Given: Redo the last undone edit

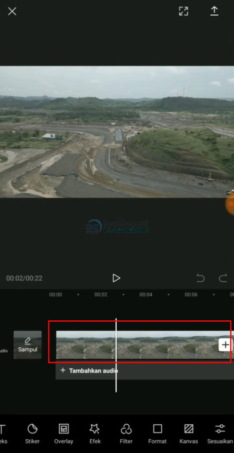Looking at the screenshot, I should pyautogui.click(x=223, y=278).
